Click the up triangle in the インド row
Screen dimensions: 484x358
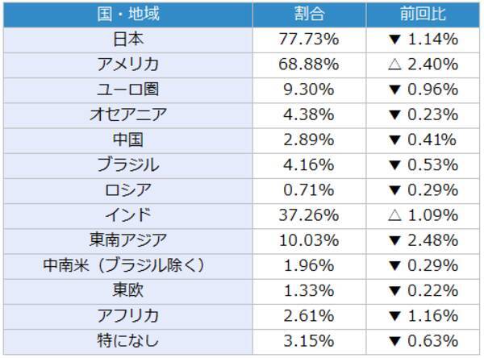[394, 215]
